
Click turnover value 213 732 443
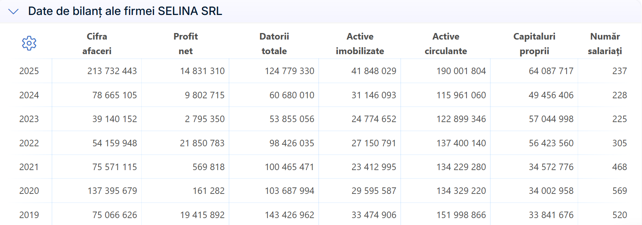tap(112, 71)
